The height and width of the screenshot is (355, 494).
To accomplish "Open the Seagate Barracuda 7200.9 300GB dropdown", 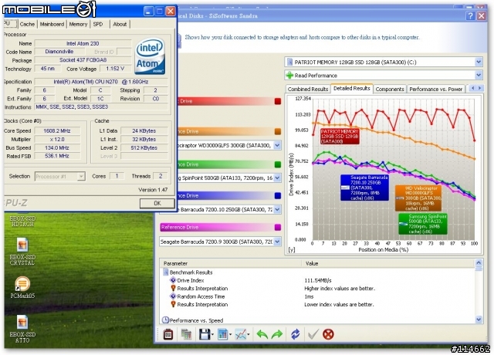I will (277, 242).
